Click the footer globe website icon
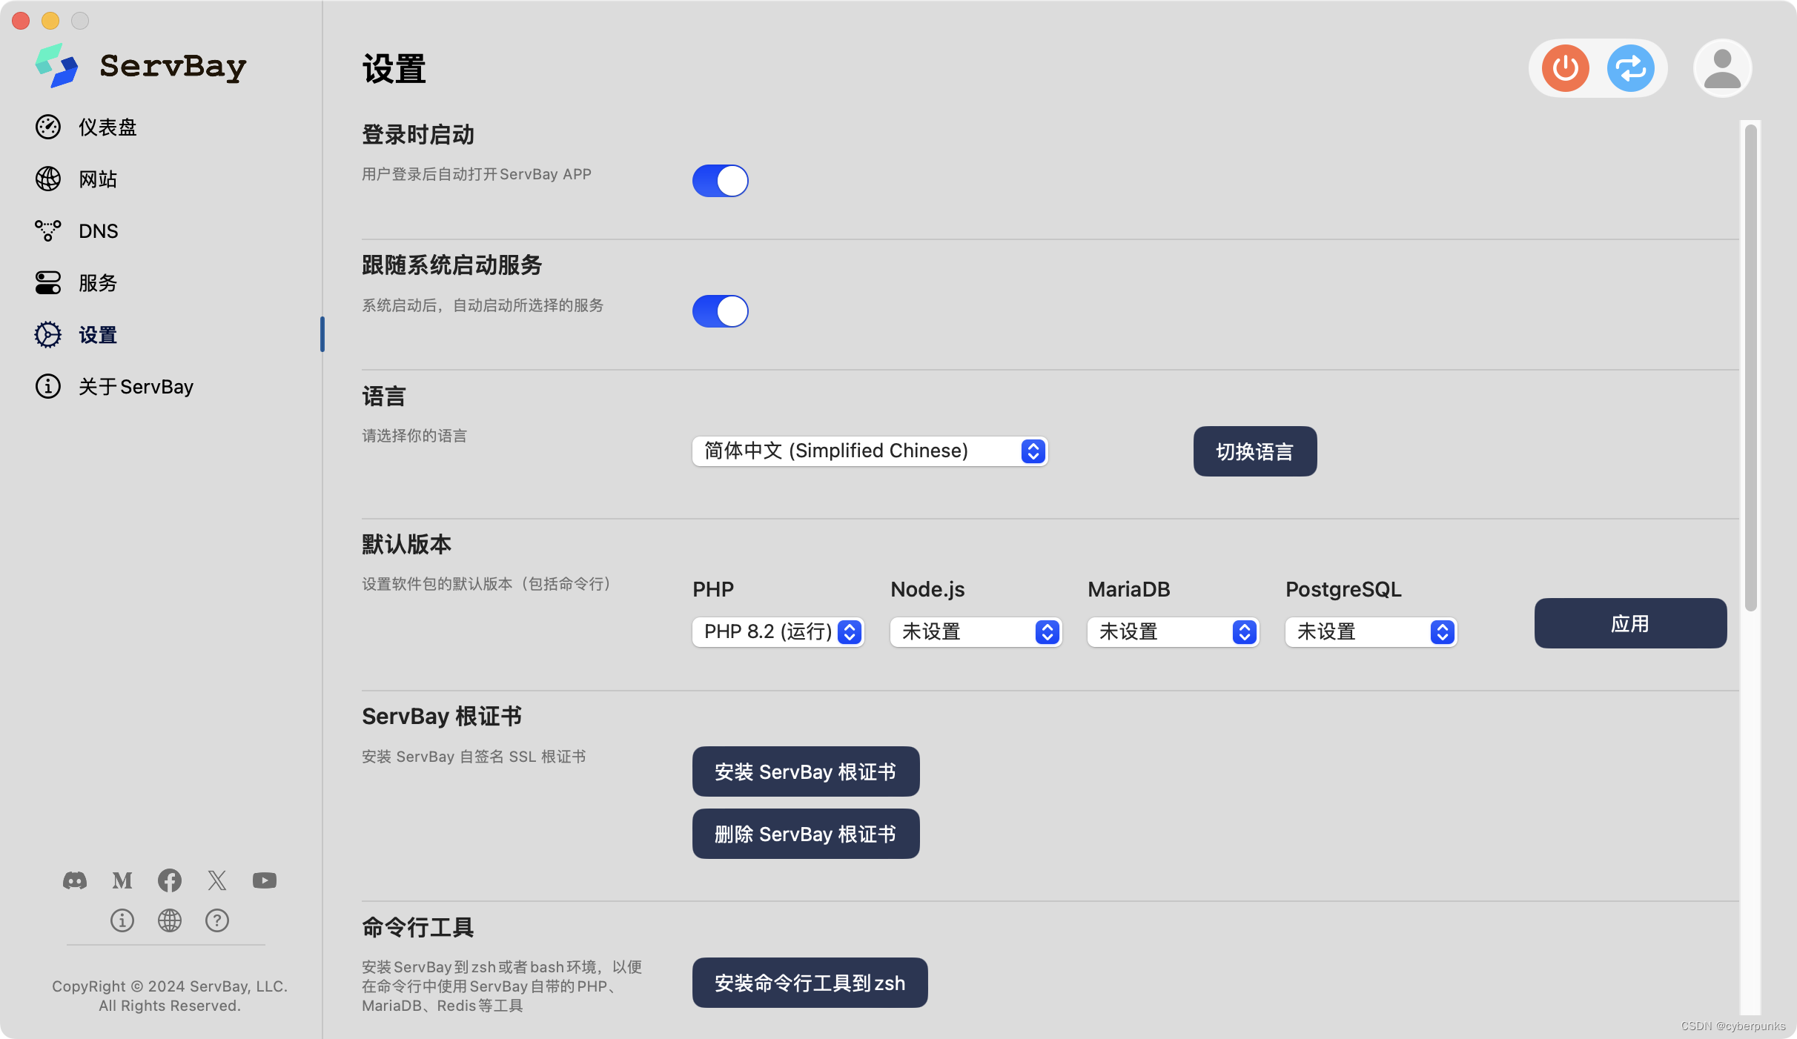This screenshot has height=1039, width=1797. [x=170, y=920]
